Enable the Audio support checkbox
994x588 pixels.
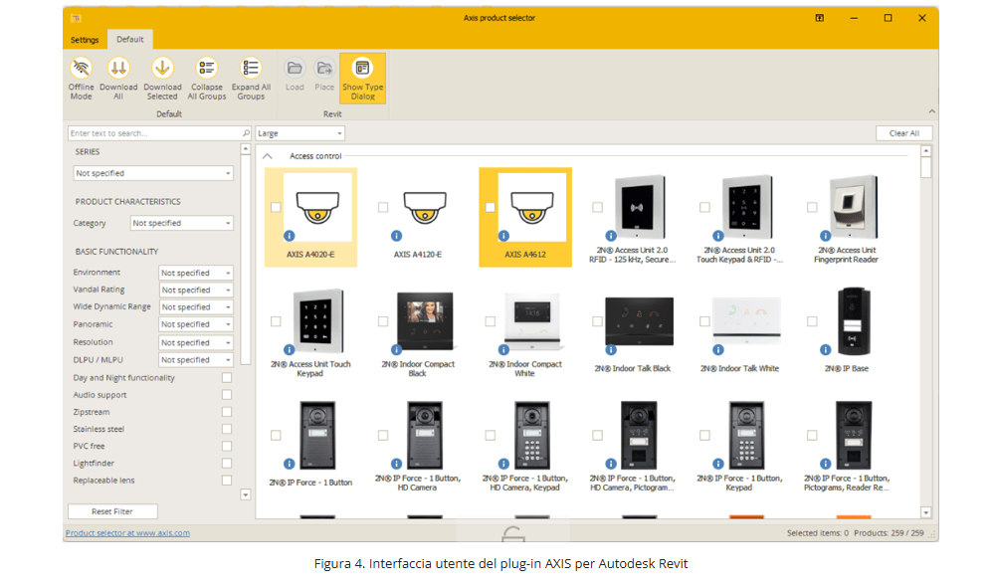point(227,395)
